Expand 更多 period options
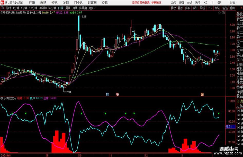243x157 pixels. [x=92, y=8]
